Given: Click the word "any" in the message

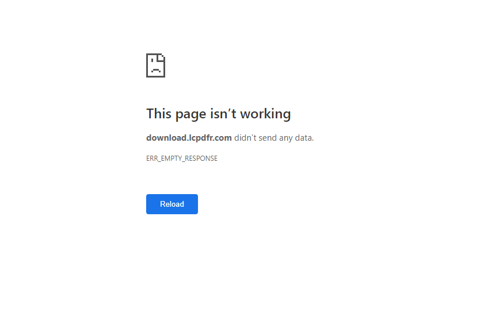Looking at the screenshot, I should click(286, 138).
